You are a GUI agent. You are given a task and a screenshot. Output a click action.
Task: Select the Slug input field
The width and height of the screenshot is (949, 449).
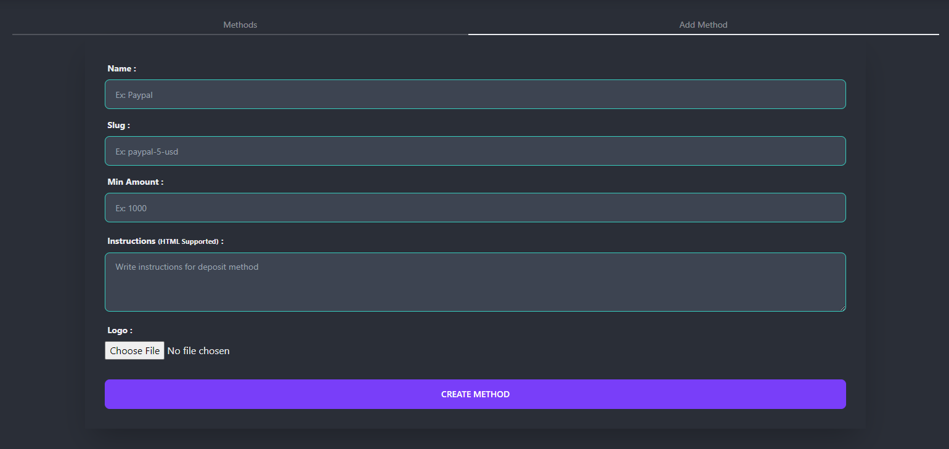click(x=474, y=151)
